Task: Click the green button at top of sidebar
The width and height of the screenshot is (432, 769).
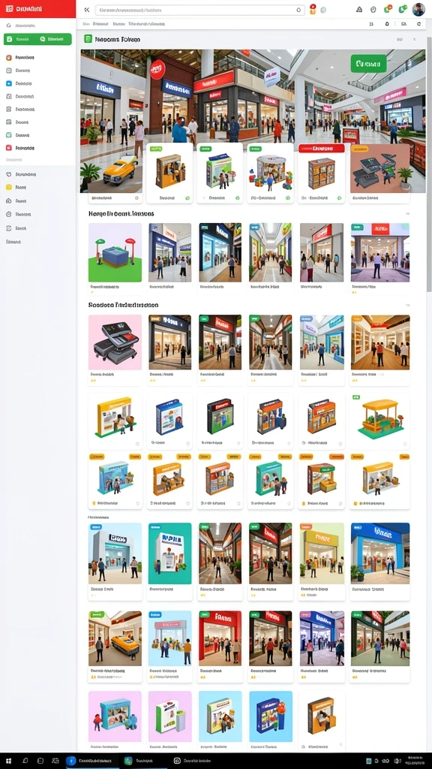Action: tap(37, 39)
